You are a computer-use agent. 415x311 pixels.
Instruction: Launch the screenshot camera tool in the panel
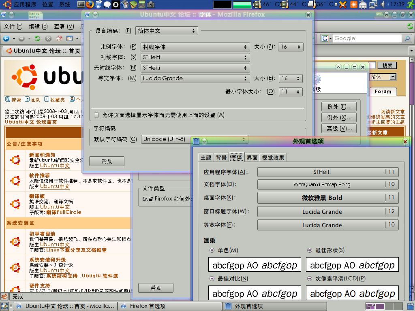click(151, 4)
